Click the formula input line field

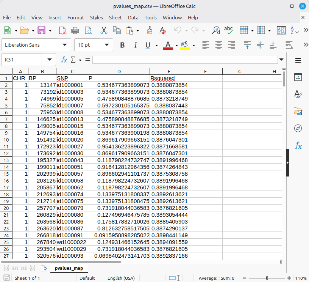(x=185, y=60)
